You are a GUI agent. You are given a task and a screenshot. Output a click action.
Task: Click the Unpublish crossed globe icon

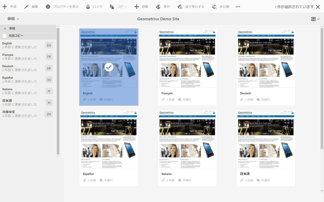point(214,6)
